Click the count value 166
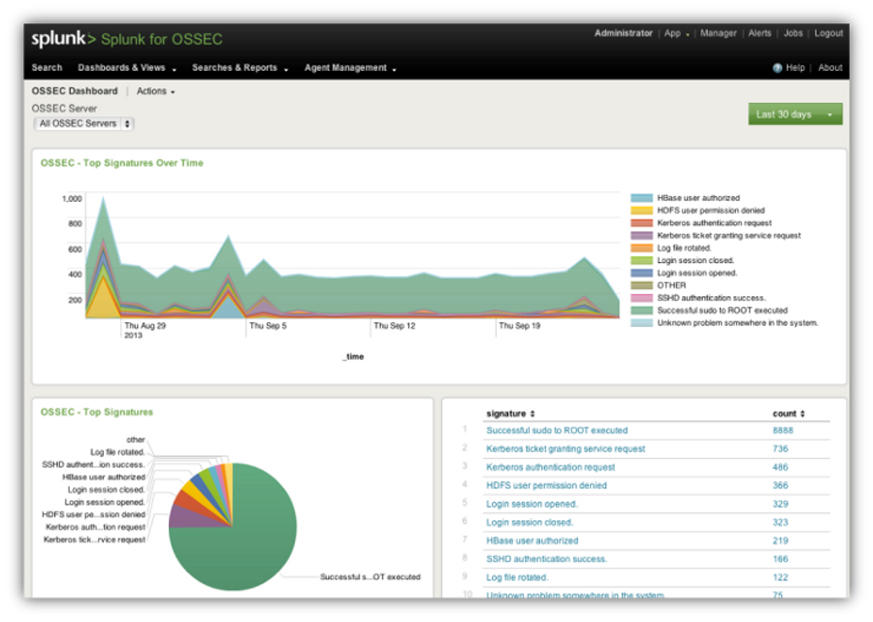Image resolution: width=873 pixels, height=622 pixels. (x=780, y=559)
